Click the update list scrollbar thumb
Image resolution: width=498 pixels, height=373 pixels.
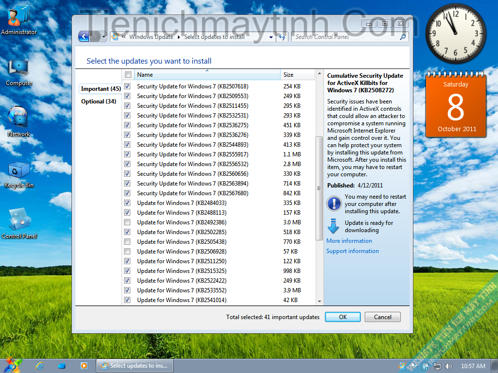319,188
